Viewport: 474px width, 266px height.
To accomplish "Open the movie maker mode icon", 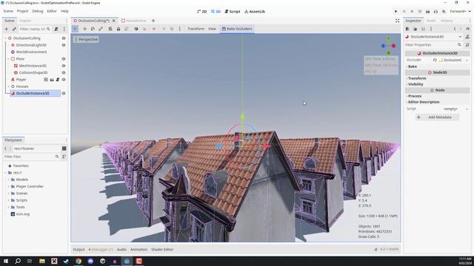I will (x=444, y=12).
